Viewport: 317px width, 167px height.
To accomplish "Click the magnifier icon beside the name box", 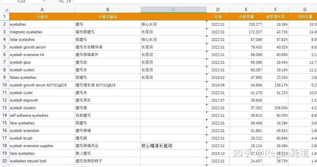I will click(61, 1).
